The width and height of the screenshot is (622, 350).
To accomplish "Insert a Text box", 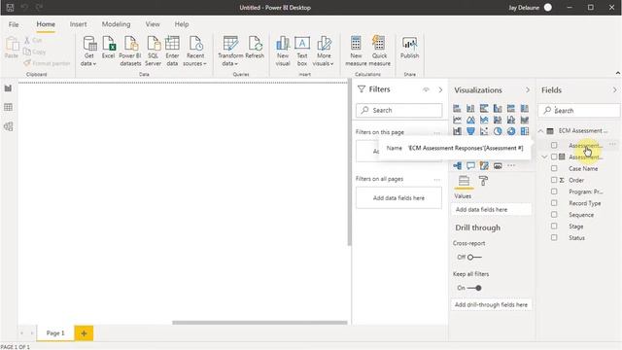I will pos(302,52).
